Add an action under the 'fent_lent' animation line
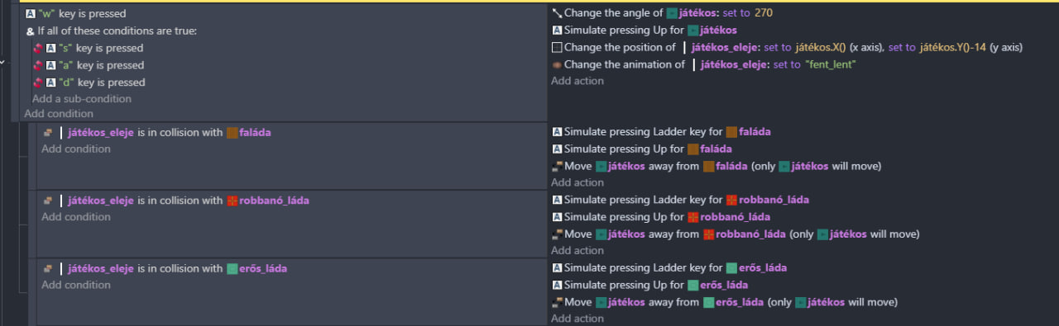Viewport: 1059px width, 326px height. pyautogui.click(x=577, y=81)
